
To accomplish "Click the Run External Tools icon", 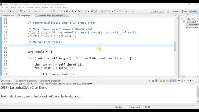I will point(72,11).
